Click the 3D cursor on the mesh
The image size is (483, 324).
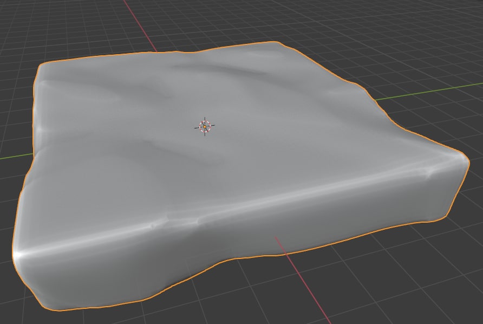[x=205, y=127]
